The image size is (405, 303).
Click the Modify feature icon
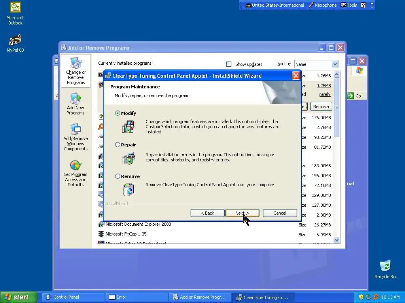(x=129, y=127)
